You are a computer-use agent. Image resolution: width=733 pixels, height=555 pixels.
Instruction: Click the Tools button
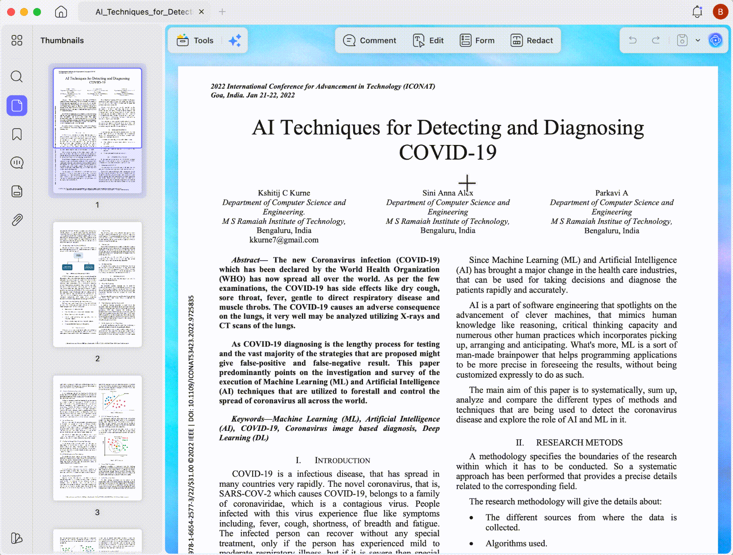coord(195,40)
